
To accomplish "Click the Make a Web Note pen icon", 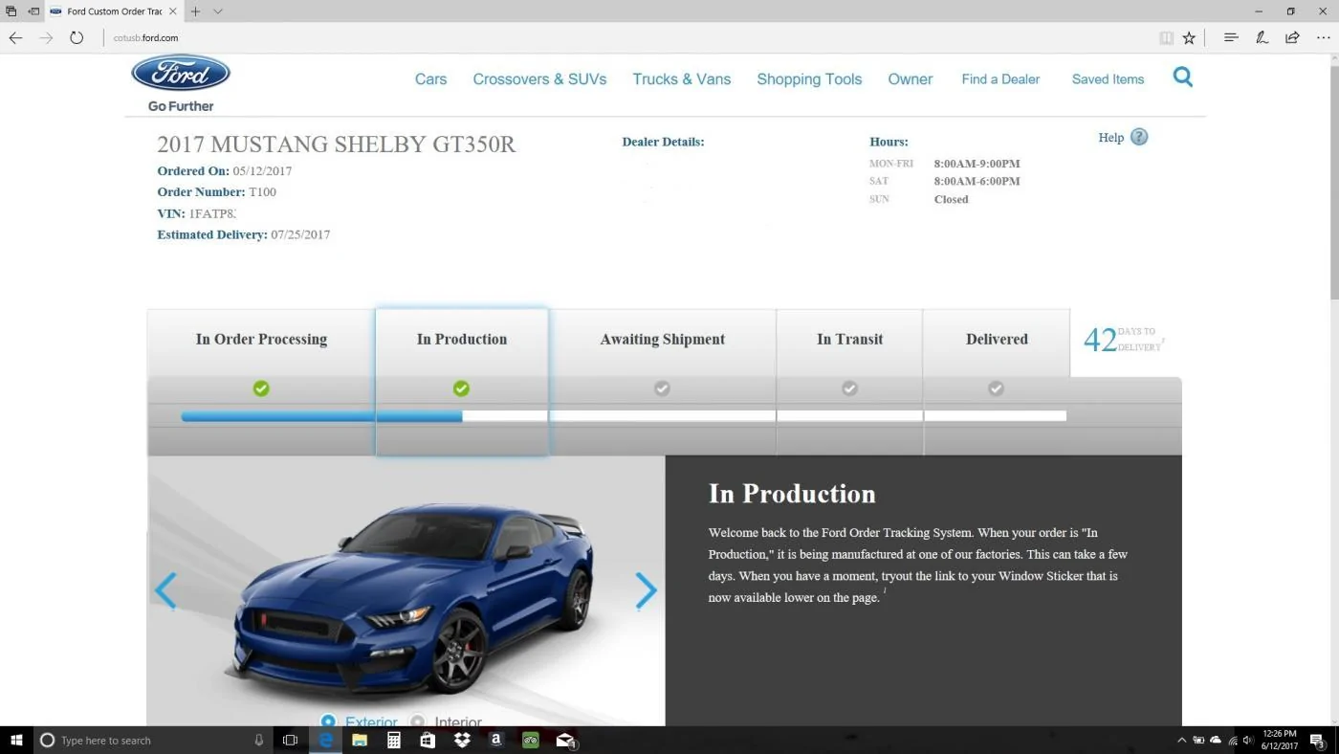I will [1262, 37].
